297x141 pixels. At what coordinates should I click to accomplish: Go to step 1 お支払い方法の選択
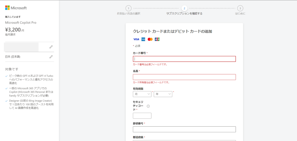[128, 10]
